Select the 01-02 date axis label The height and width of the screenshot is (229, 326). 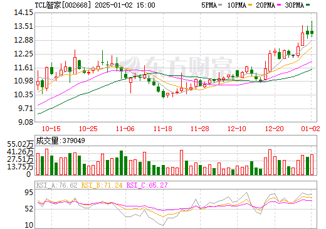click(x=310, y=129)
